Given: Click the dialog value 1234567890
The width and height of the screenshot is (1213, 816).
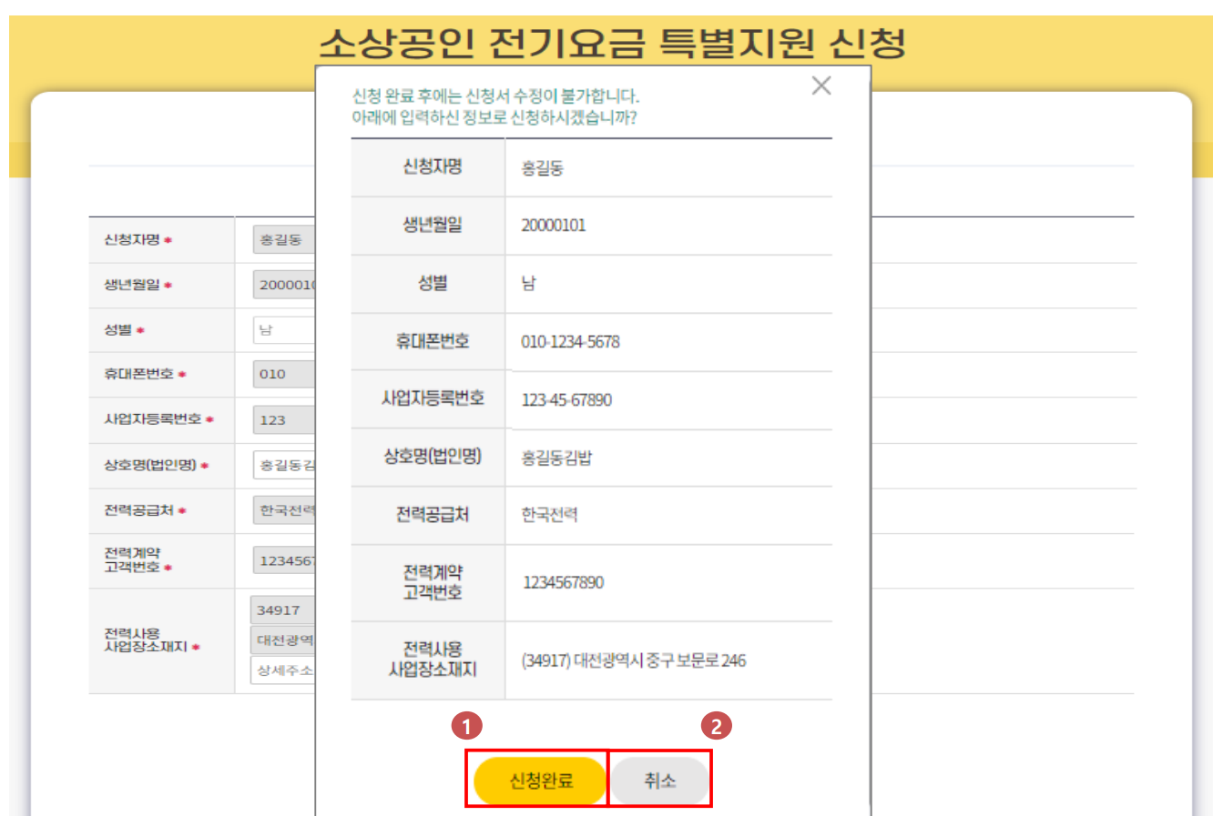Looking at the screenshot, I should pos(563,583).
